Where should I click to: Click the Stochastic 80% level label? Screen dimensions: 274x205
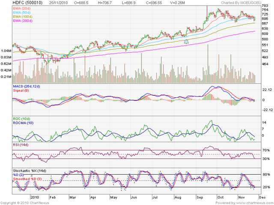(x=266, y=174)
